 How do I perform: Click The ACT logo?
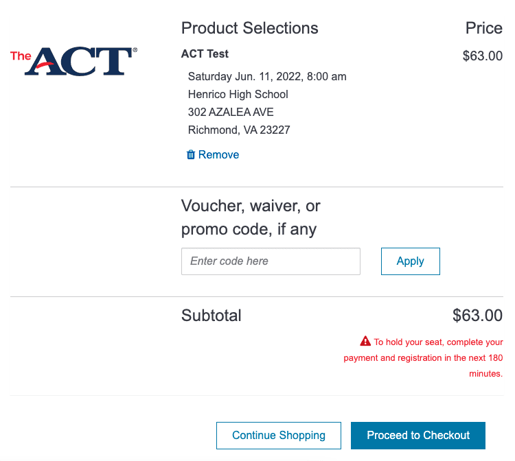(73, 61)
